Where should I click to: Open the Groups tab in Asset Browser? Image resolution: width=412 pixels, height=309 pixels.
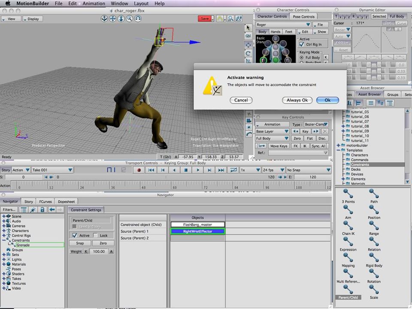click(x=393, y=94)
